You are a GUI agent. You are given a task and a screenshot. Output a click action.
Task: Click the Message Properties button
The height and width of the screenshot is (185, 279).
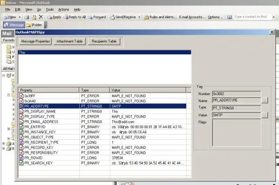pos(35,41)
